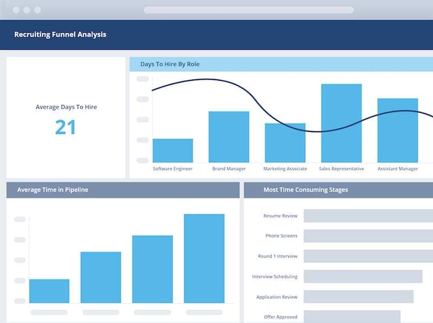Image resolution: width=433 pixels, height=323 pixels.
Task: Open the Most Time Consuming Stages header
Action: 305,190
